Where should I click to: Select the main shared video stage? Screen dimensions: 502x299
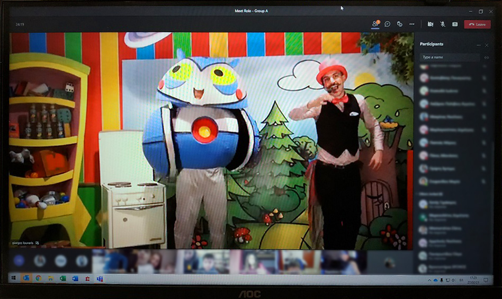coord(211,140)
